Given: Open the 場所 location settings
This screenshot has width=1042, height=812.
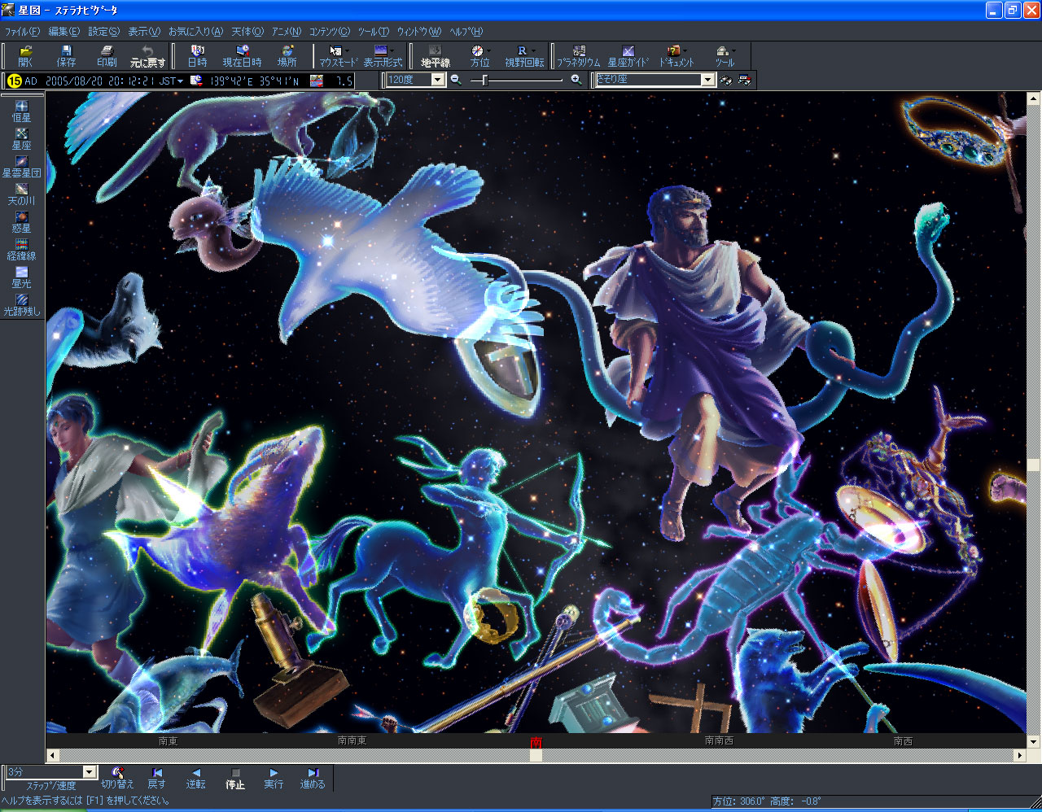Looking at the screenshot, I should (287, 56).
